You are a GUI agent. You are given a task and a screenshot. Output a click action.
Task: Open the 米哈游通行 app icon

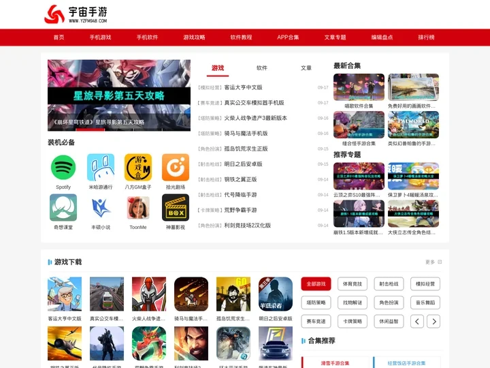[x=101, y=168]
